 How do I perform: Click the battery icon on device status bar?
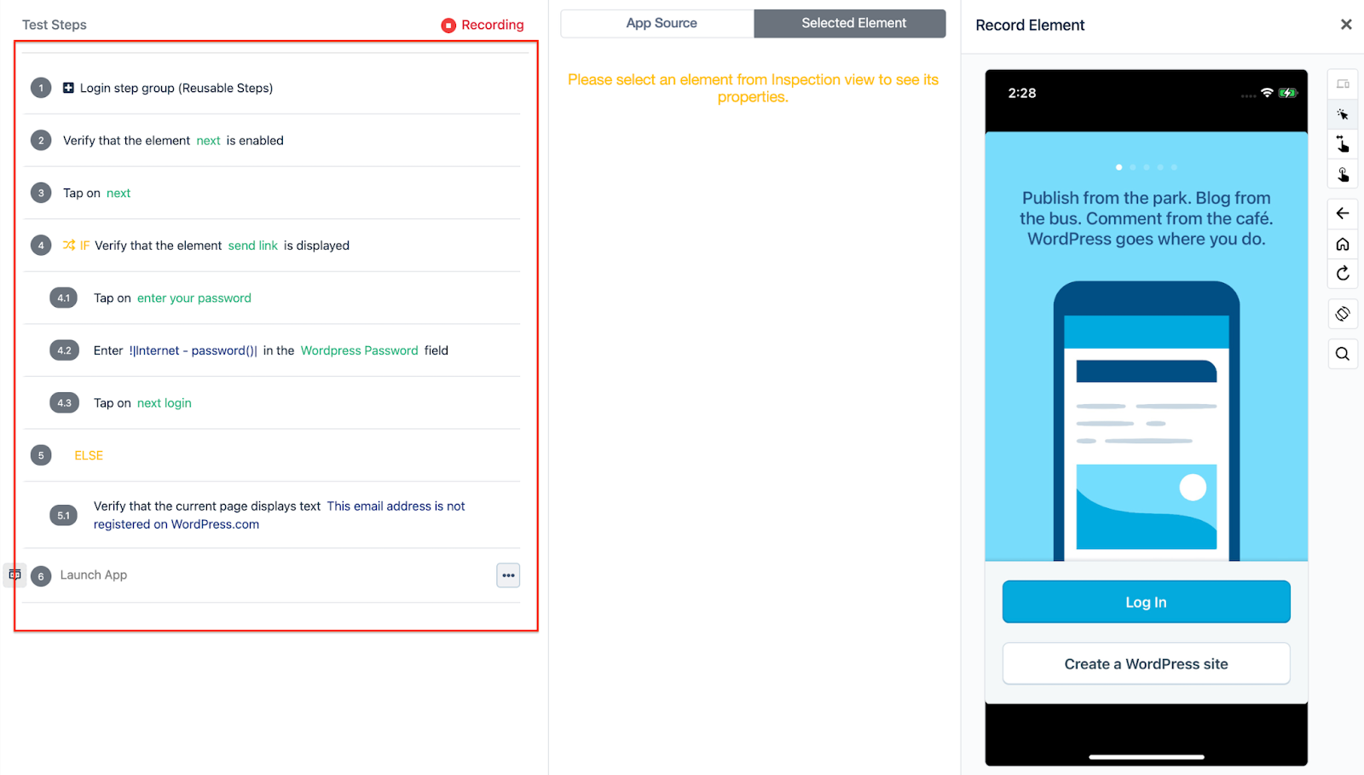click(1288, 93)
